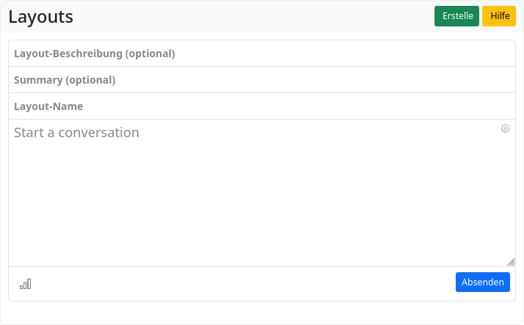The height and width of the screenshot is (325, 524).
Task: Submit the form via the blue Absenden button
Action: 482,282
